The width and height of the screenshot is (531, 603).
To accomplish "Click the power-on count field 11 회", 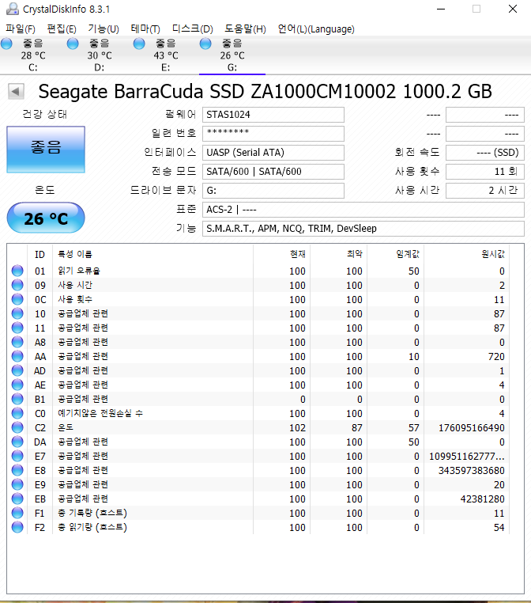I will [x=485, y=172].
